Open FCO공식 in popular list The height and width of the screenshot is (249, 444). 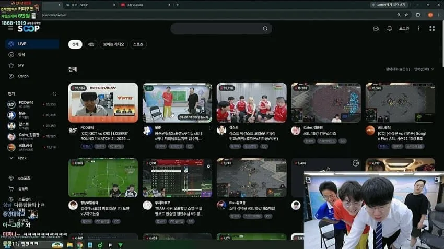tap(32, 104)
